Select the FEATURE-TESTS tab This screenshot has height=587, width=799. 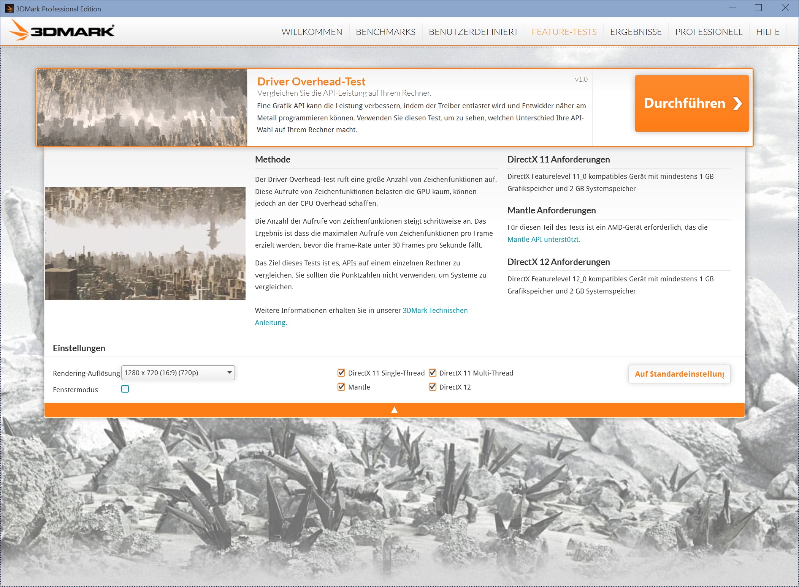(x=564, y=32)
